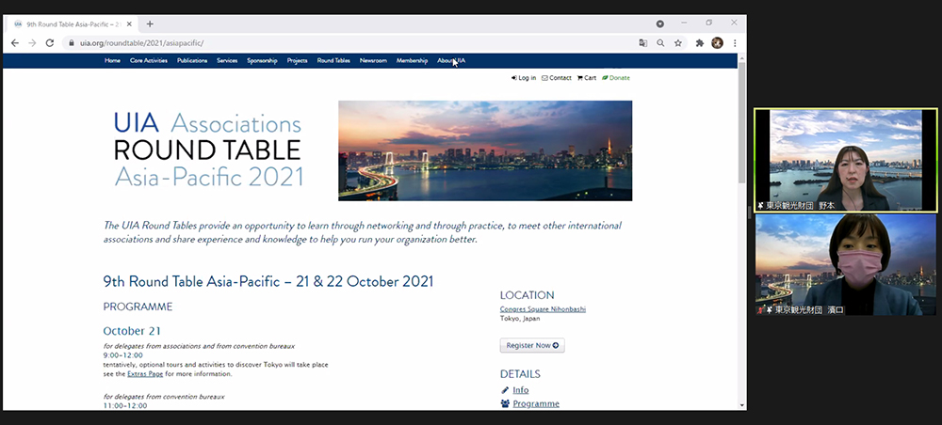Open Chrome three-dot menu
The width and height of the screenshot is (942, 425).
[735, 43]
